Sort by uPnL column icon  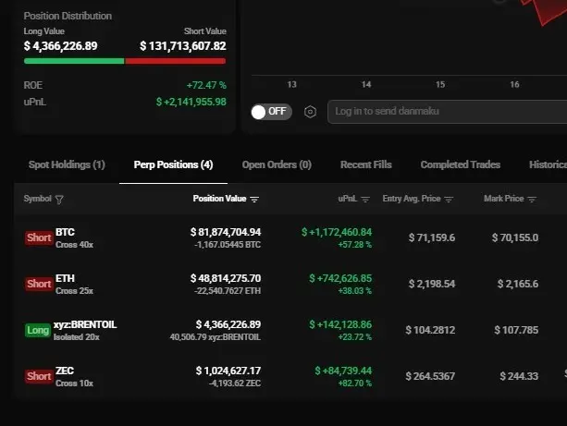[x=365, y=199]
